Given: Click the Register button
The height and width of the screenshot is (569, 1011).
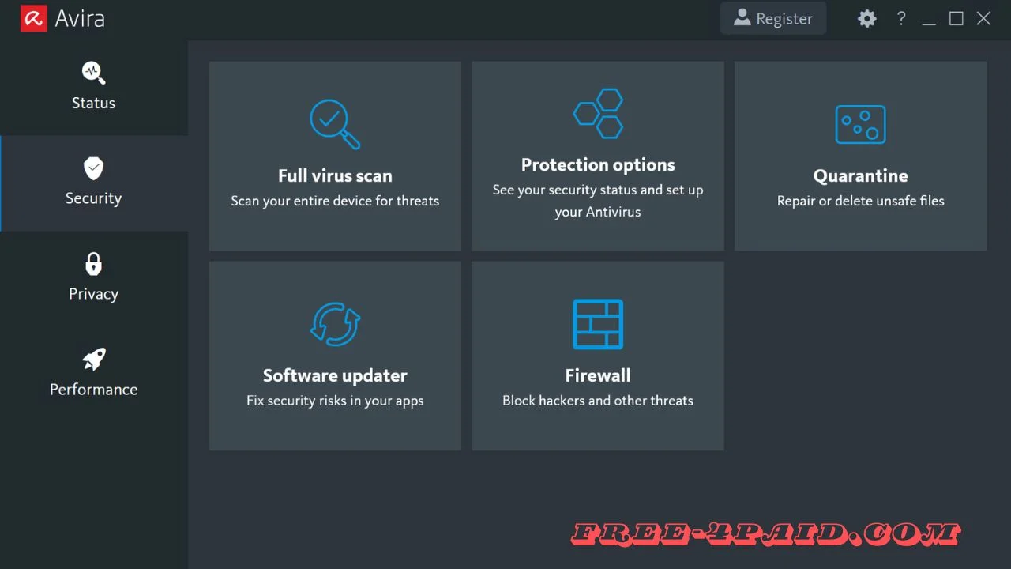Looking at the screenshot, I should [773, 18].
